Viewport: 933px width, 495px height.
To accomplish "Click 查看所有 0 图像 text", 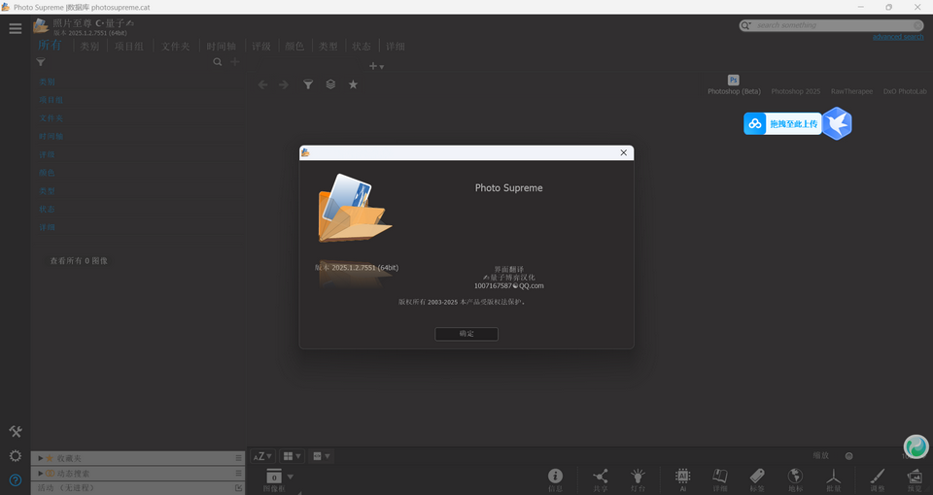I will [x=79, y=261].
